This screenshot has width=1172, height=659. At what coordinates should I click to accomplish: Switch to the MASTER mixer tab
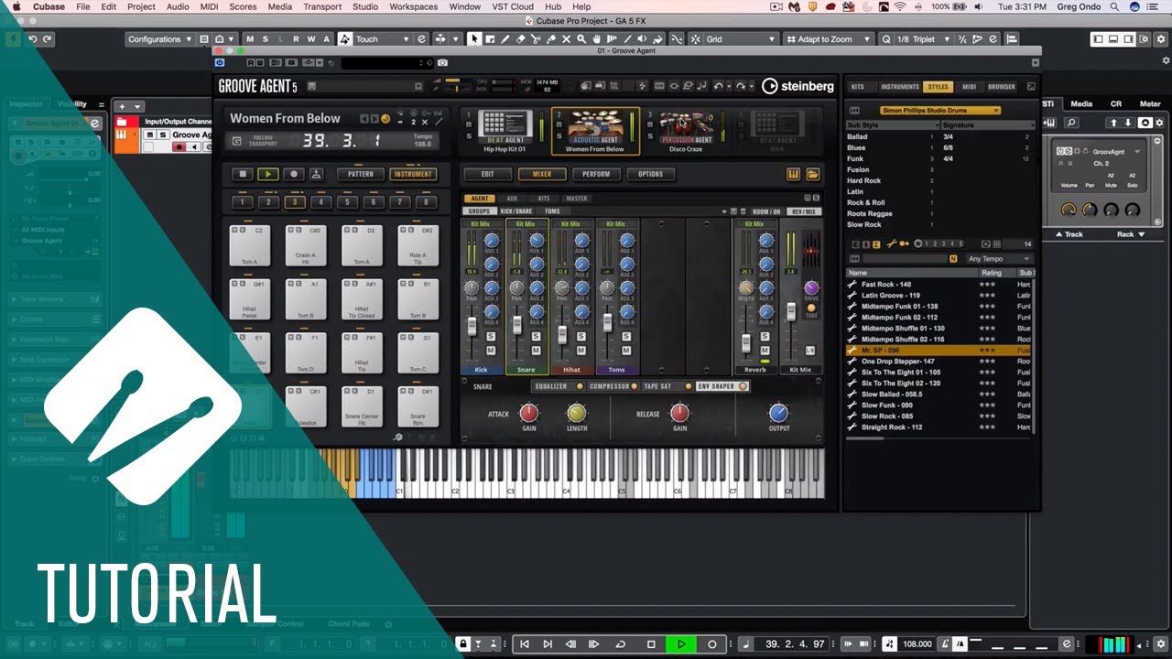[577, 199]
